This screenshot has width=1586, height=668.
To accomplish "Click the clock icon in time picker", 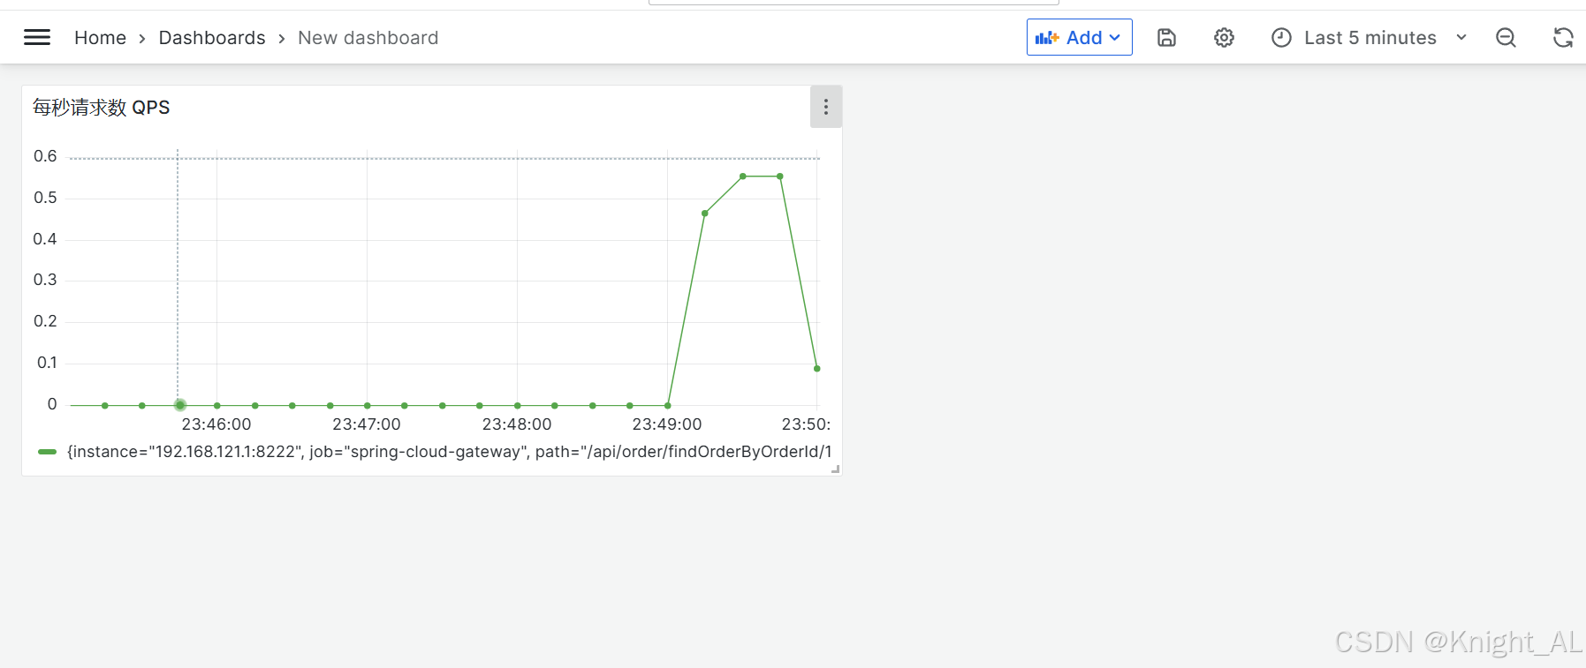I will pos(1281,37).
